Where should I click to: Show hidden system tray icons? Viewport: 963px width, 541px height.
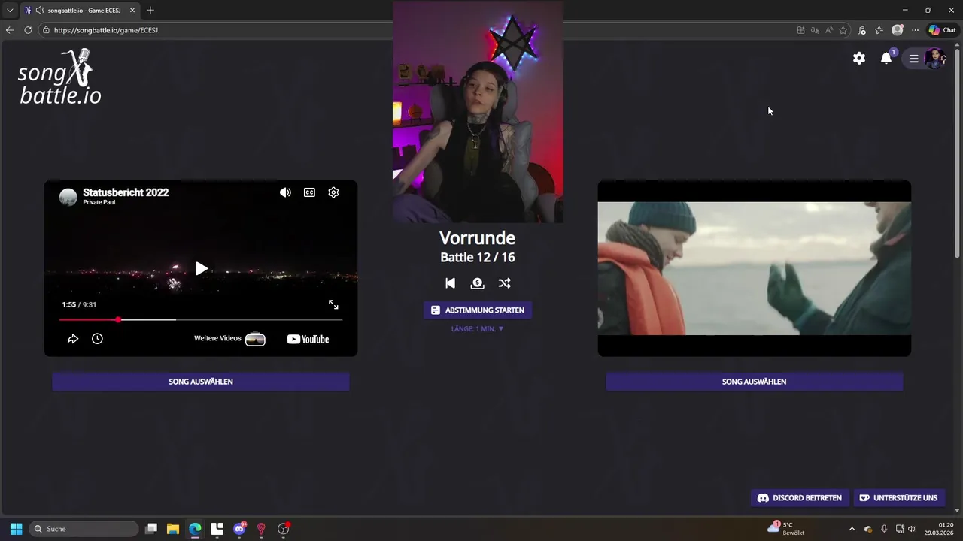(x=852, y=529)
